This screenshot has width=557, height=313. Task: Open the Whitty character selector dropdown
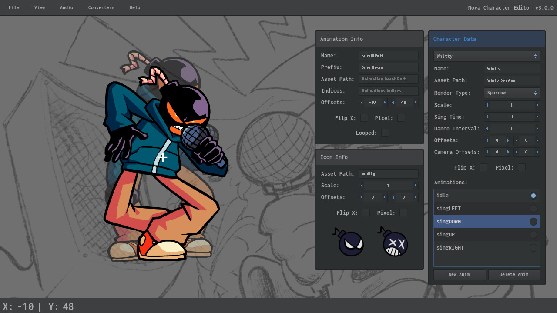pyautogui.click(x=486, y=56)
